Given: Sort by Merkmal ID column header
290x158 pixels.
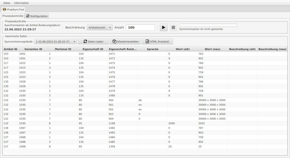Looking at the screenshot, I should tap(63, 49).
